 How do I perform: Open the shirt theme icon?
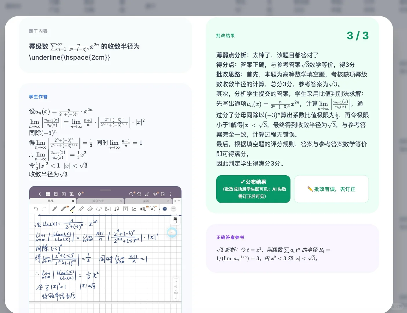pyautogui.click(x=139, y=194)
